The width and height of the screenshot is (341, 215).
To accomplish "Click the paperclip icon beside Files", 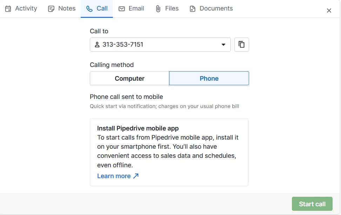I will 158,9.
